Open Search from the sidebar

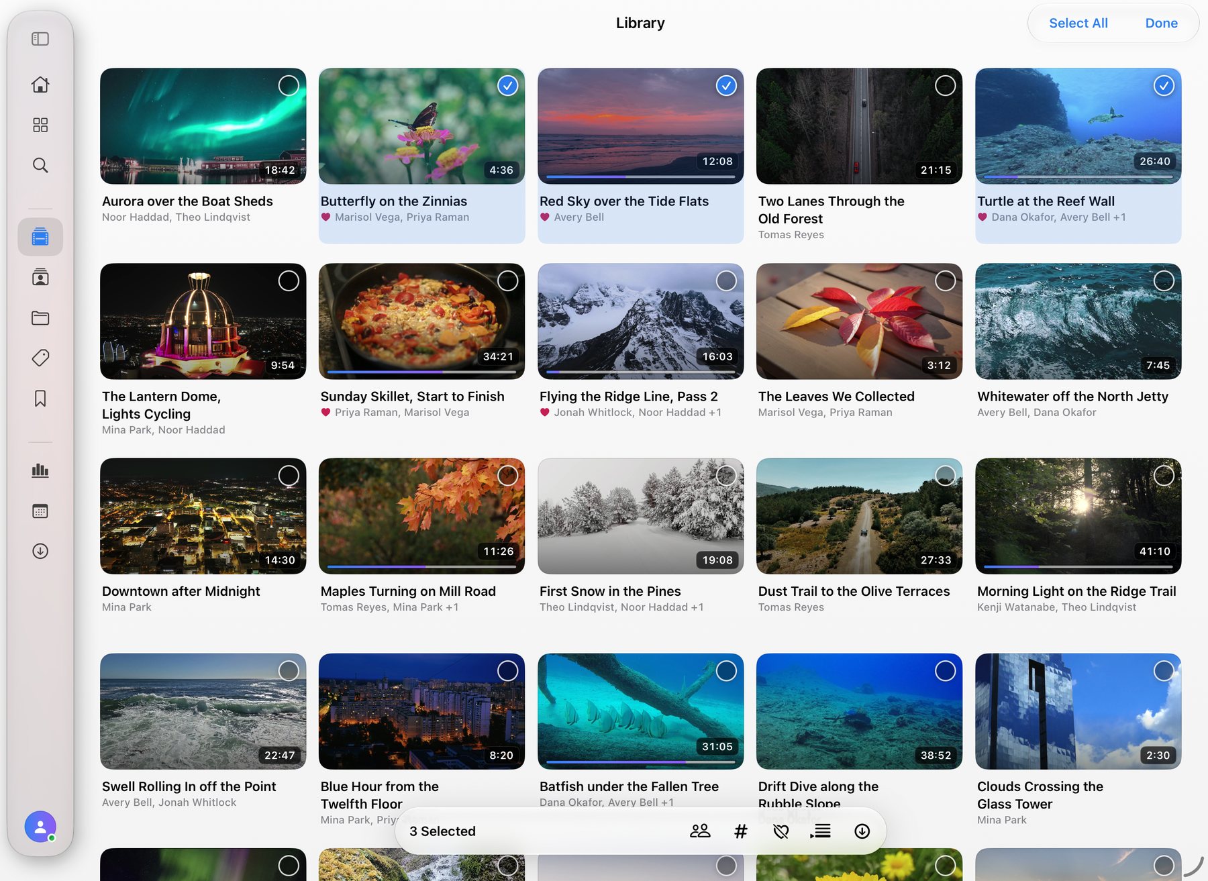click(x=40, y=165)
